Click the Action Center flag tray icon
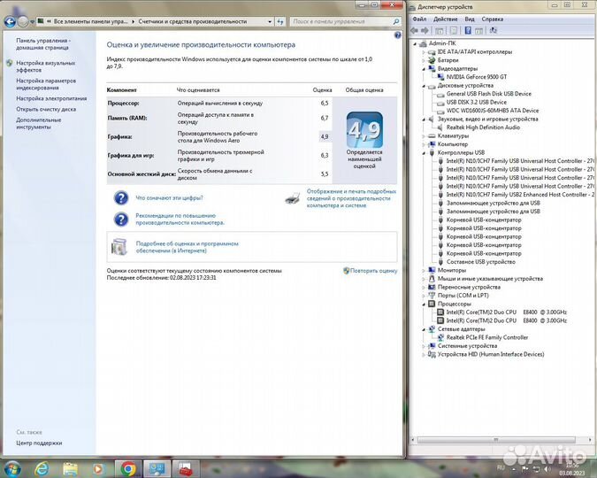Image resolution: width=597 pixels, height=478 pixels. (524, 469)
